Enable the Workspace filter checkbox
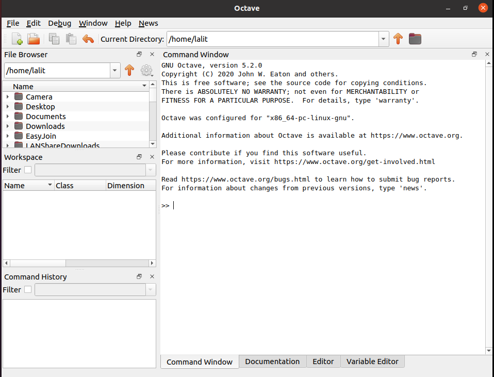 click(28, 170)
